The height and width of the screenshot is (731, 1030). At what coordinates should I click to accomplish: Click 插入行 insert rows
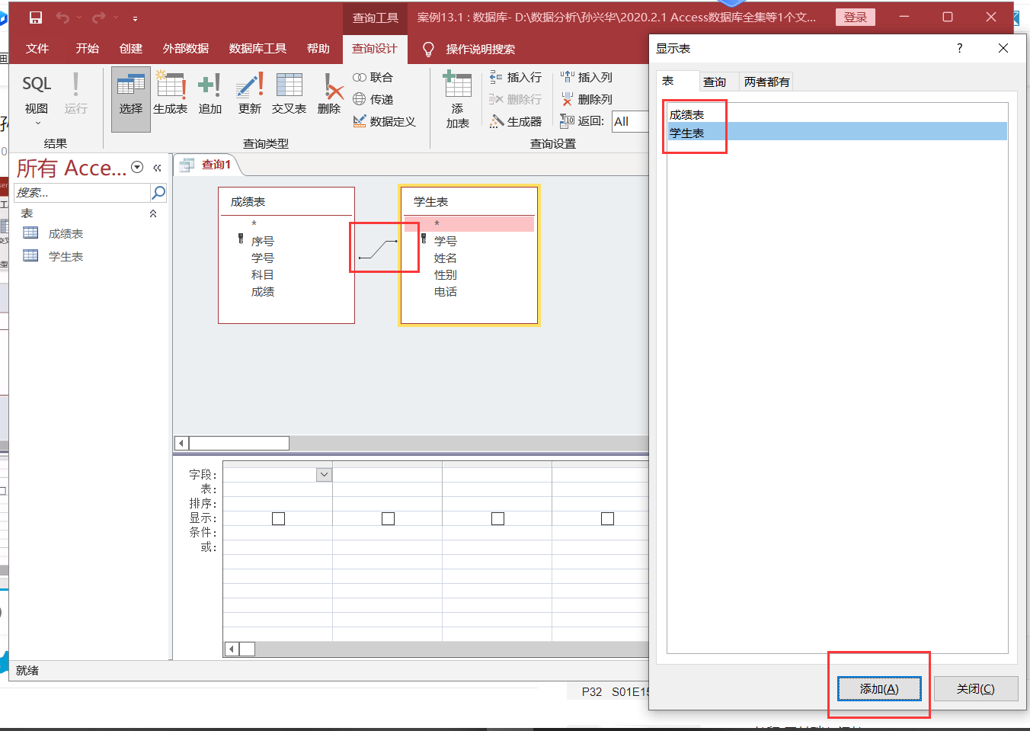pos(516,77)
